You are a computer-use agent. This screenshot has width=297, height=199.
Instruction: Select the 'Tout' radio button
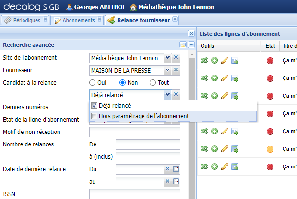point(153,82)
